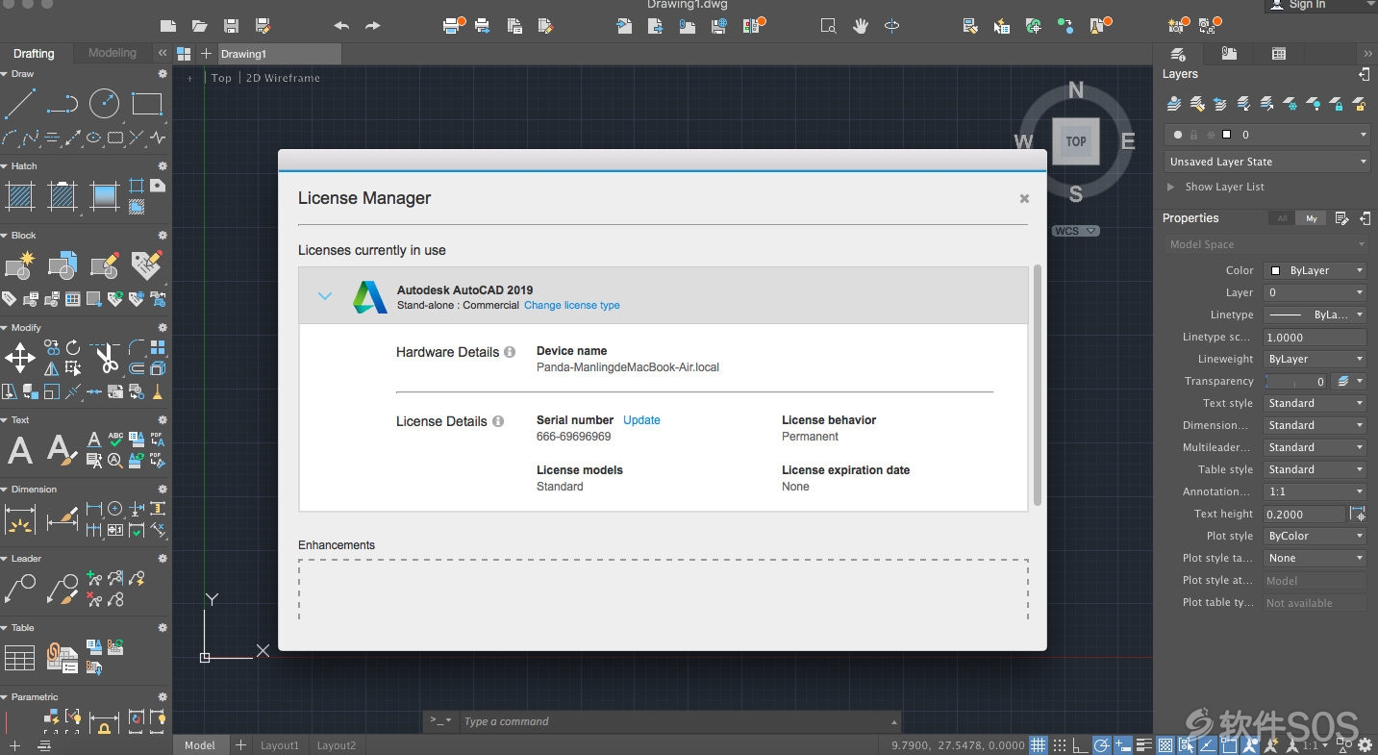The image size is (1378, 755).
Task: Choose the Multileader tool
Action: (x=20, y=589)
